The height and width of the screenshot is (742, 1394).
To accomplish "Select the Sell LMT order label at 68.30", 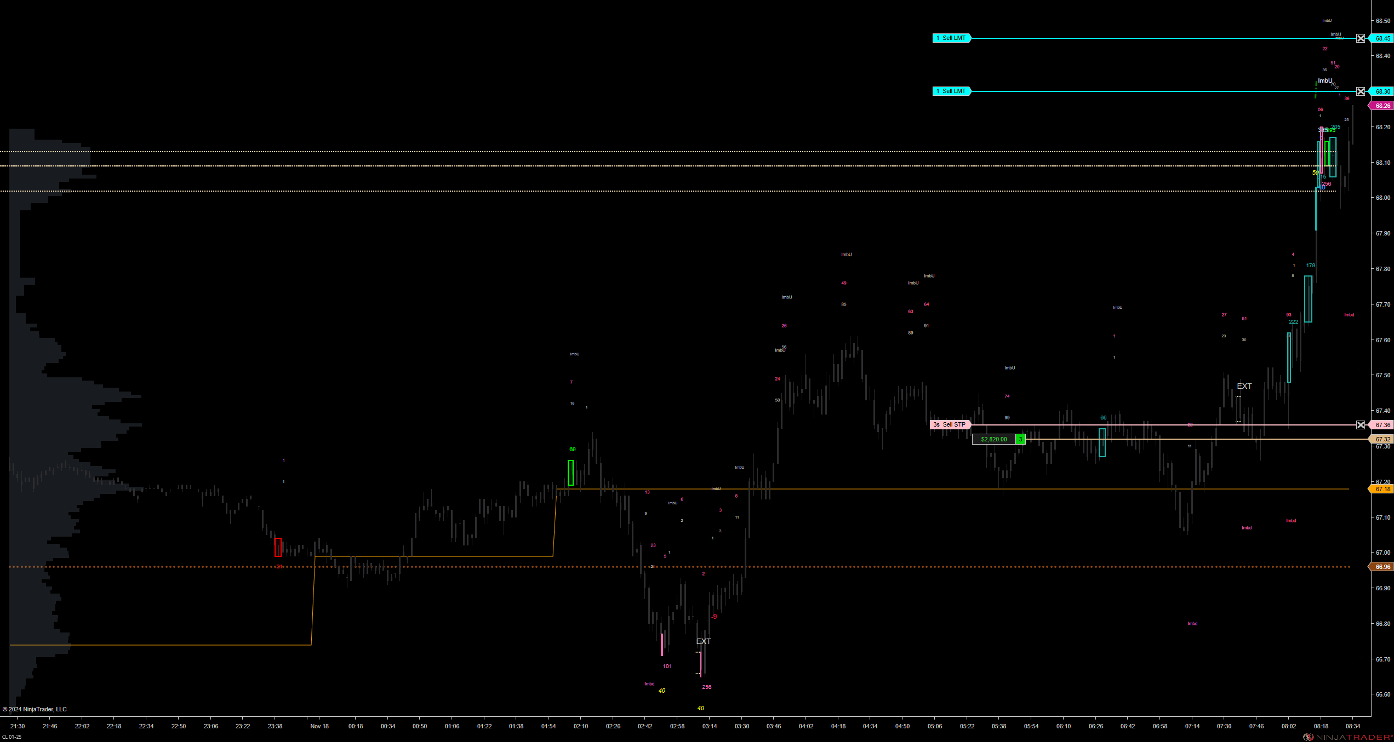I will [952, 91].
